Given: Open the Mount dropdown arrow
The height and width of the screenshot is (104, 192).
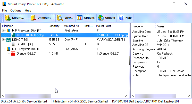Looking at the screenshot, I should point(27,18).
